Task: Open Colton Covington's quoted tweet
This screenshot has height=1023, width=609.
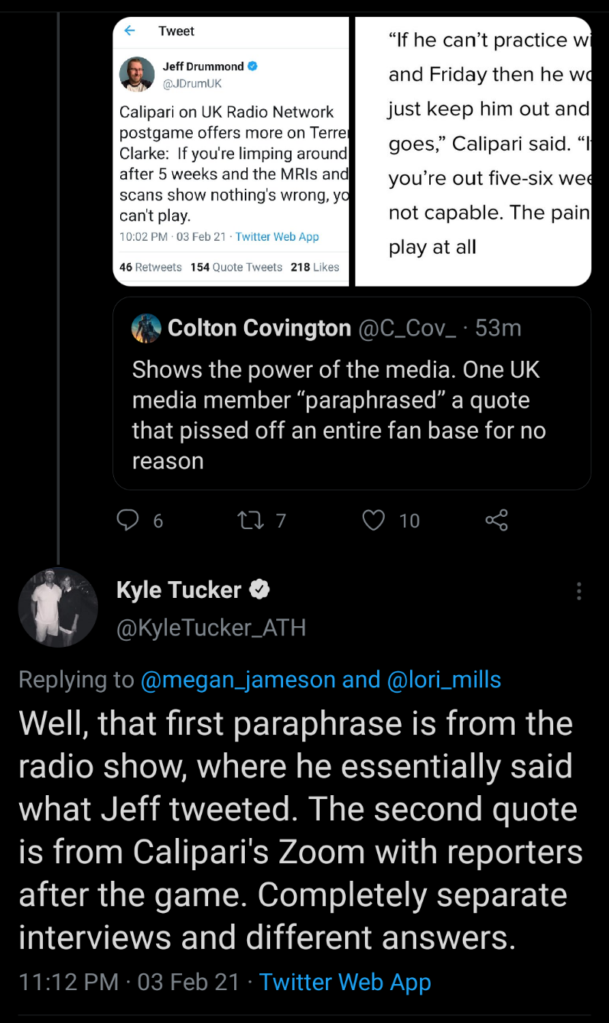Action: tap(352, 414)
